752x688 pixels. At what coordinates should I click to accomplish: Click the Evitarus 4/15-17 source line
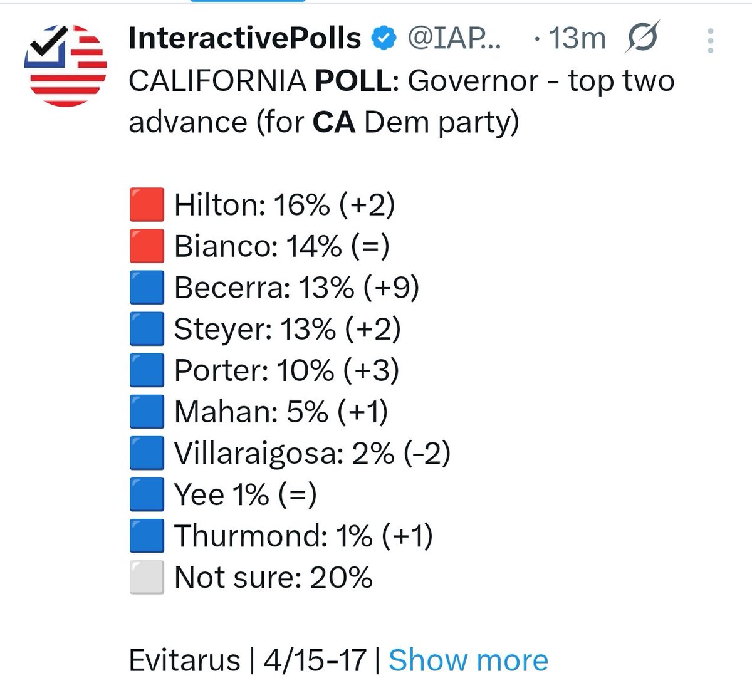click(248, 660)
